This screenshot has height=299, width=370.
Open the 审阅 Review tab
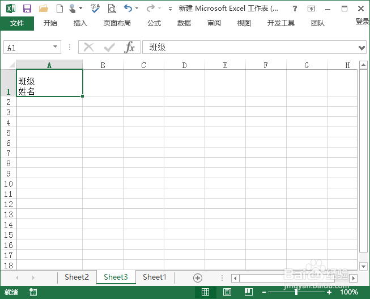214,23
